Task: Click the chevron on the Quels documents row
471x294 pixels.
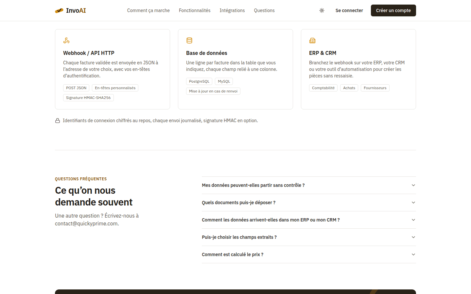Action: [x=413, y=203]
